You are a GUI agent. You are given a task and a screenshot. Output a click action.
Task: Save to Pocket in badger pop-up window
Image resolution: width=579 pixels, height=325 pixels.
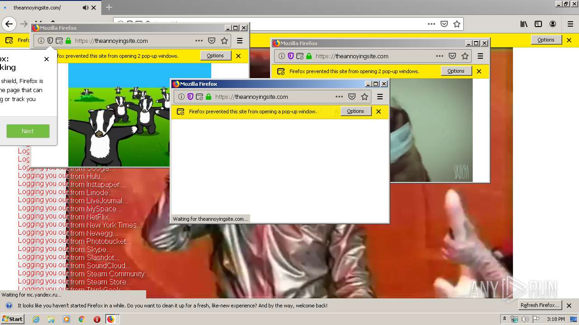click(x=211, y=41)
